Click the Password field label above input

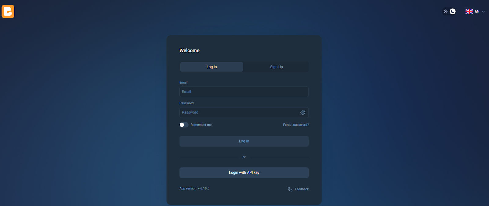(x=186, y=103)
